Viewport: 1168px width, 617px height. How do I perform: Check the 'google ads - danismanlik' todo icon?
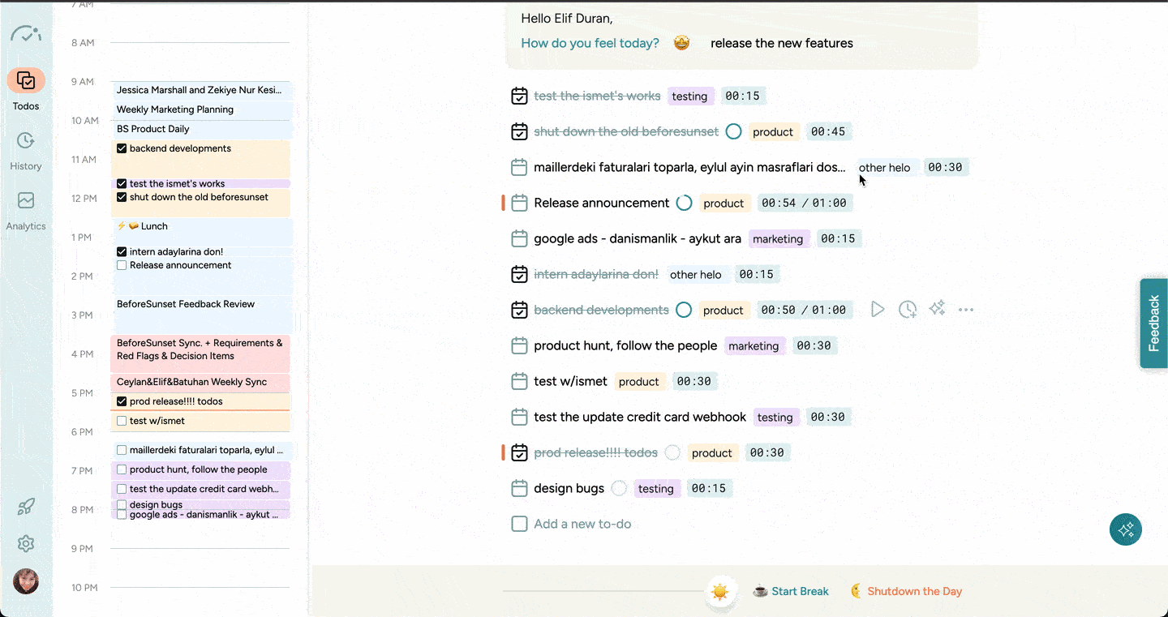point(519,239)
